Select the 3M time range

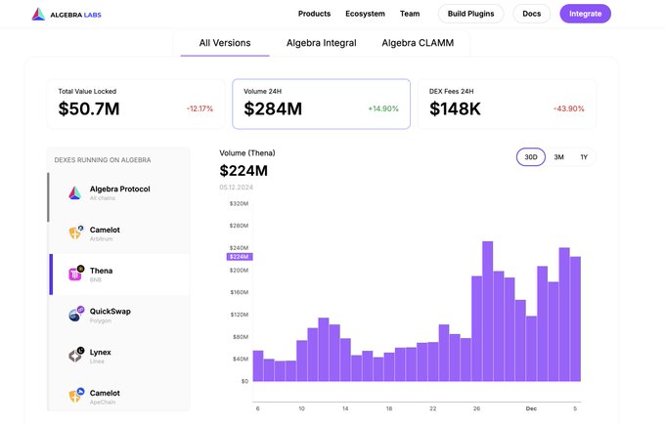point(558,156)
